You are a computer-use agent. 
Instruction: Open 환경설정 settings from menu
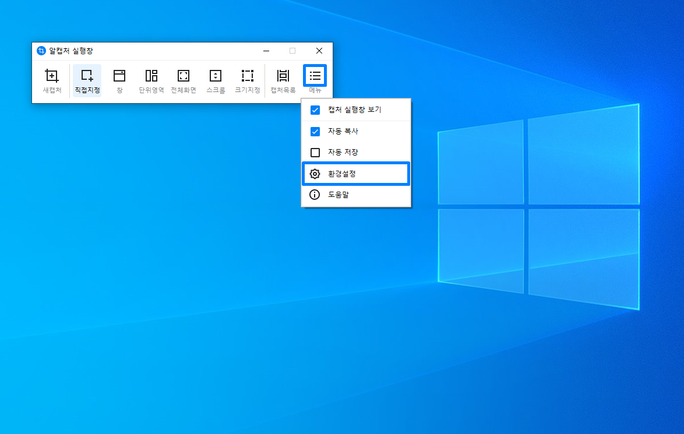click(x=356, y=174)
